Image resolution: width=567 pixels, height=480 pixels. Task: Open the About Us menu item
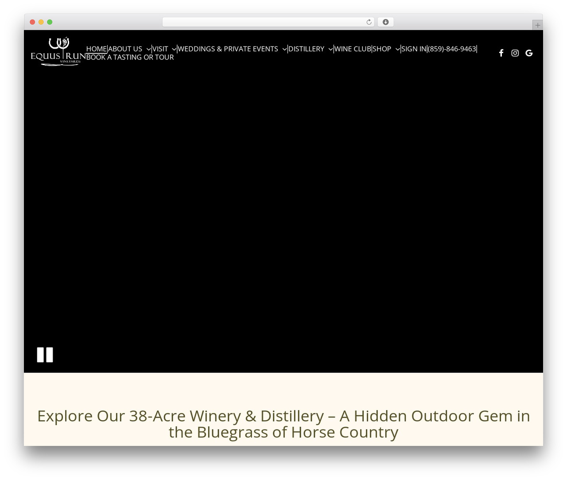pos(125,49)
